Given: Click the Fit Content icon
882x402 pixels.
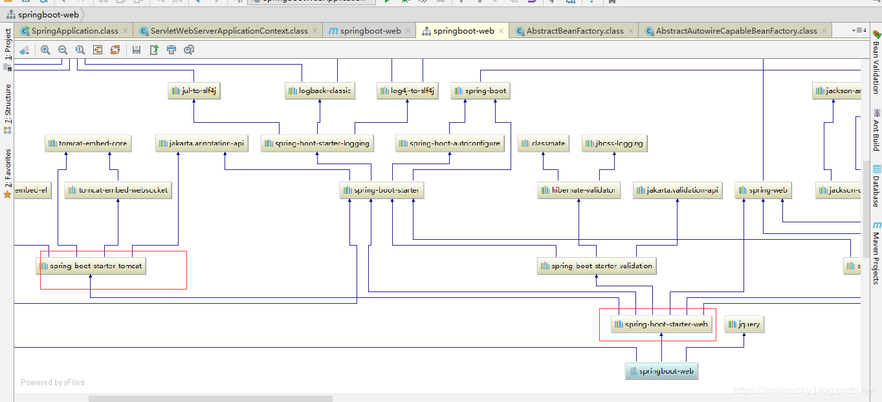Looking at the screenshot, I should (x=98, y=50).
